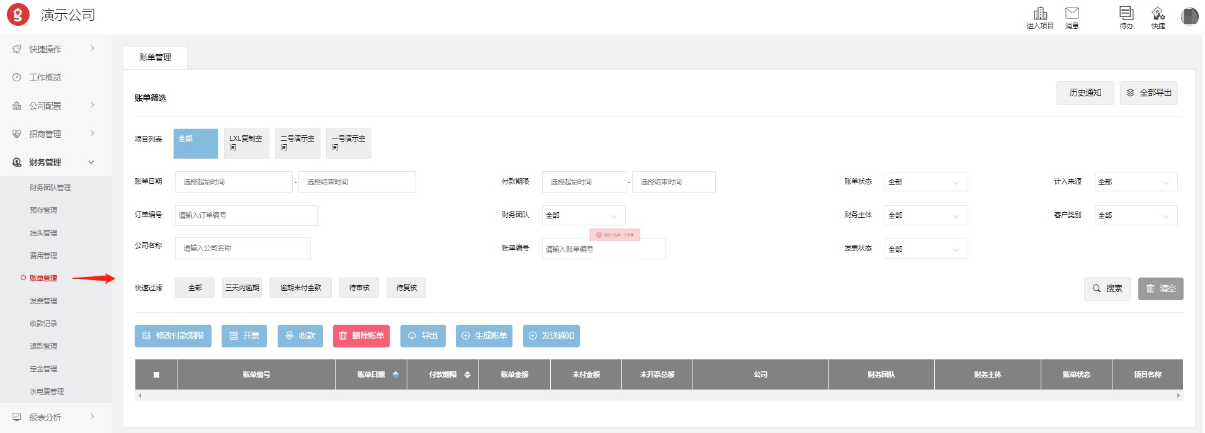
Task: Click the table's horizontal scrollbar
Action: (x=659, y=396)
